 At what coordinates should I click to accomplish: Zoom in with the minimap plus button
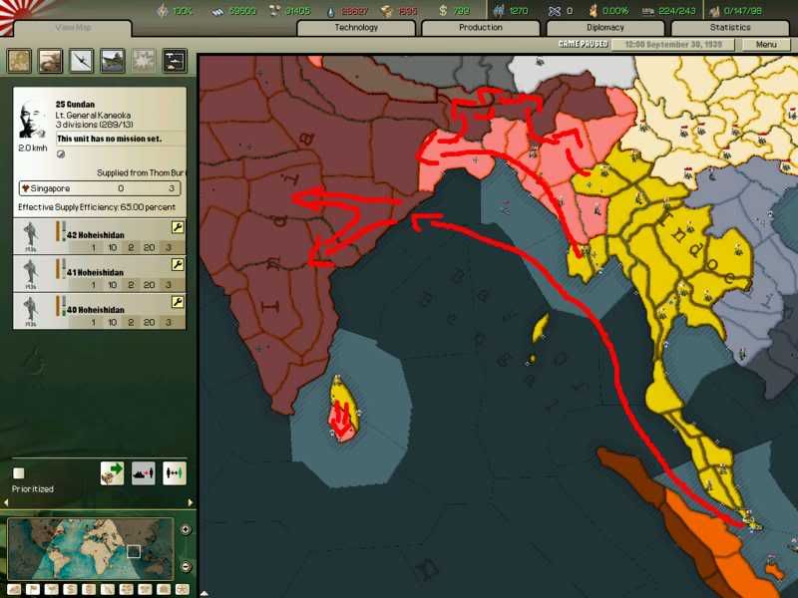(186, 529)
